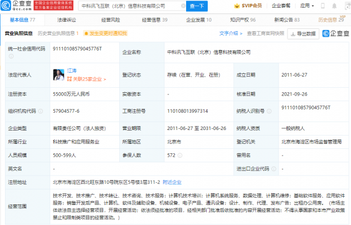Image resolution: width=351 pixels, height=225 pixels.
Task: Select organization code 57904577-6
Action: tap(66, 111)
